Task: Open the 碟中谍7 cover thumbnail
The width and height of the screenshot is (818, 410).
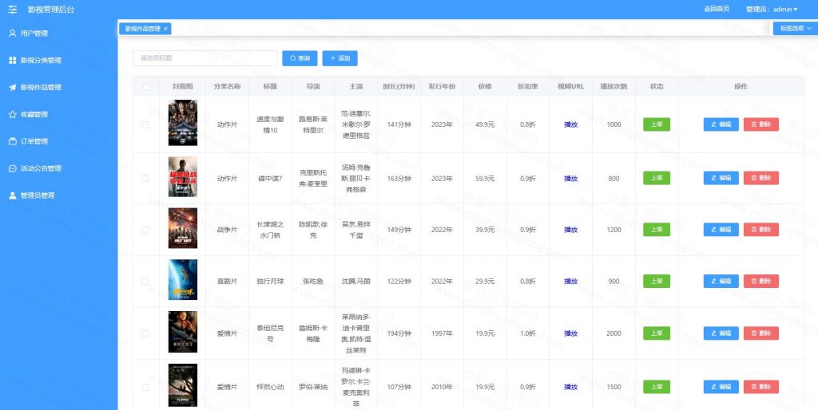Action: click(x=183, y=177)
